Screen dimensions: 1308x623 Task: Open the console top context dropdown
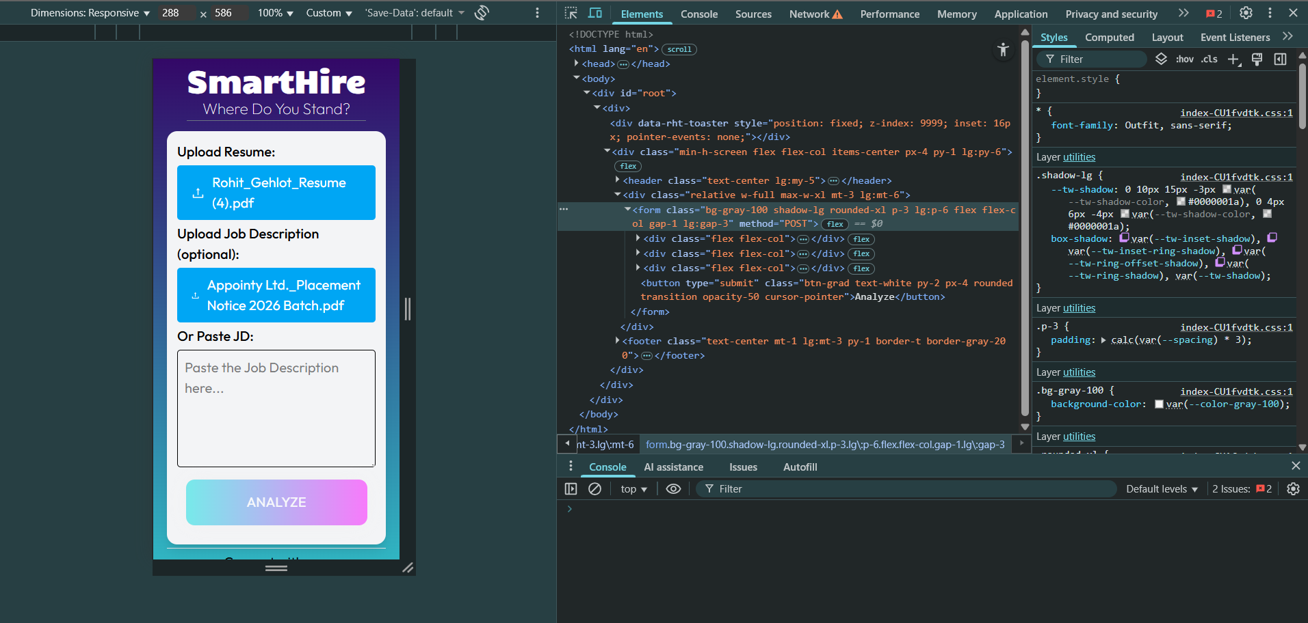point(633,489)
